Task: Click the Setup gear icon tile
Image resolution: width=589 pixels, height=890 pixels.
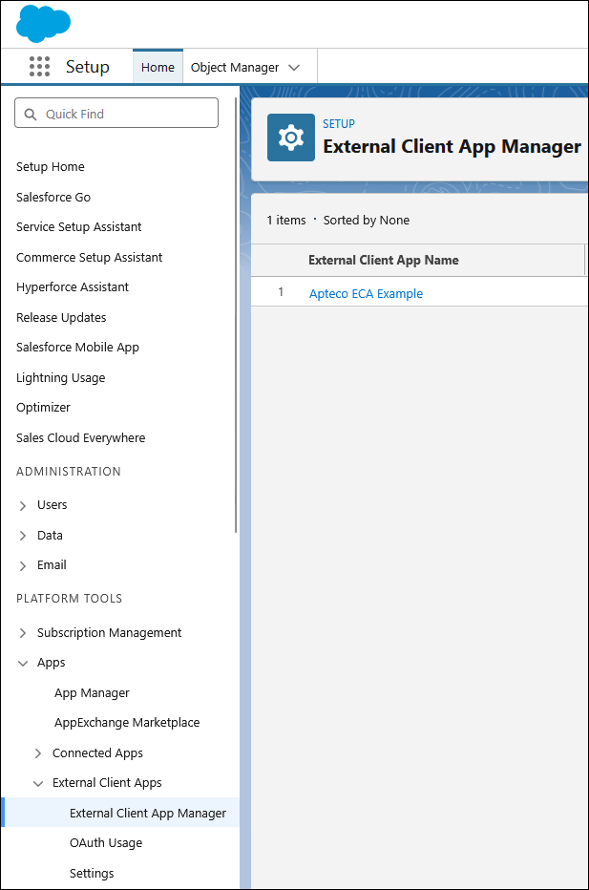Action: (x=291, y=138)
